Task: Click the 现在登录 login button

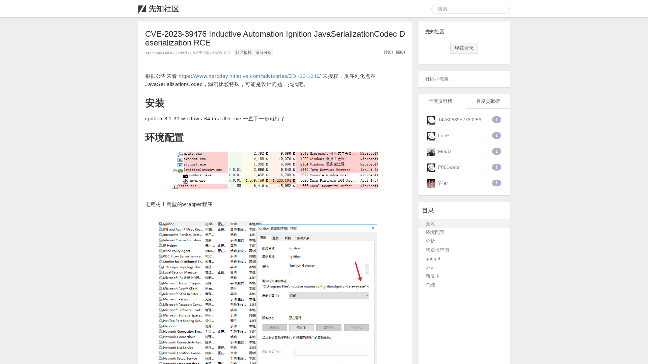Action: point(464,48)
